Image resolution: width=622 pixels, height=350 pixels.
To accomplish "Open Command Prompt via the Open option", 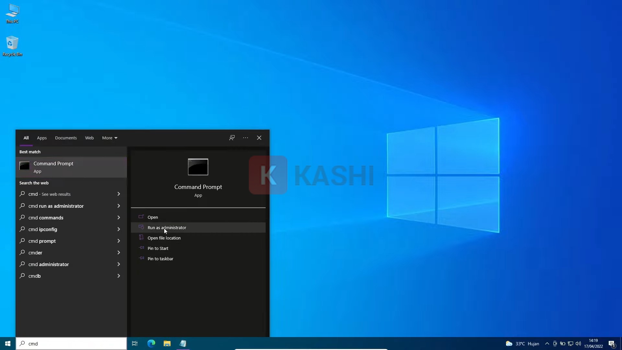I will pyautogui.click(x=152, y=217).
